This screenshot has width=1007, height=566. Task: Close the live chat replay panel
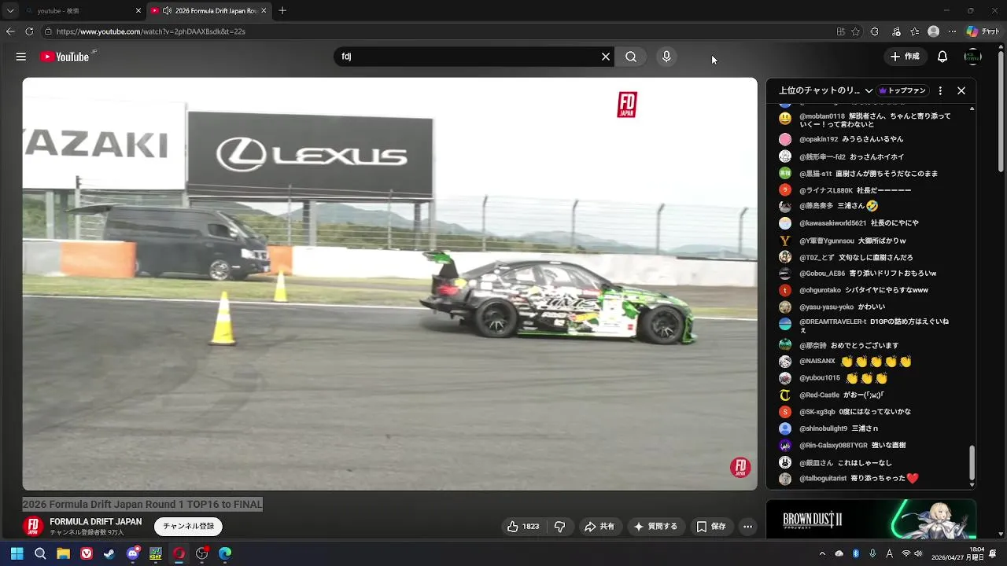(961, 90)
